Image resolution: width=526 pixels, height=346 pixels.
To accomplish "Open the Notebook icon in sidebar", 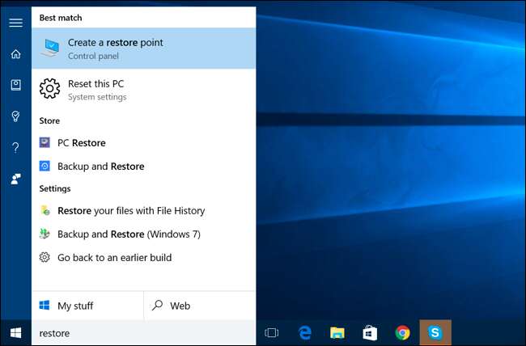I will [x=15, y=85].
